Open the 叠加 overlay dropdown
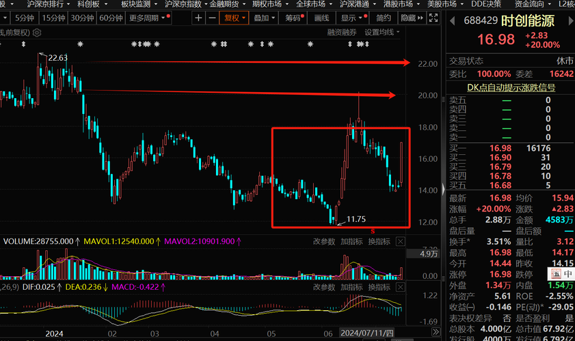 (264, 18)
